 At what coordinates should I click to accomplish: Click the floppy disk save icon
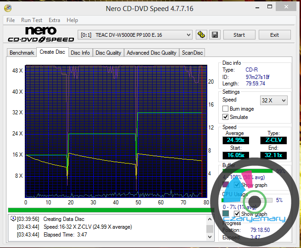(x=214, y=35)
